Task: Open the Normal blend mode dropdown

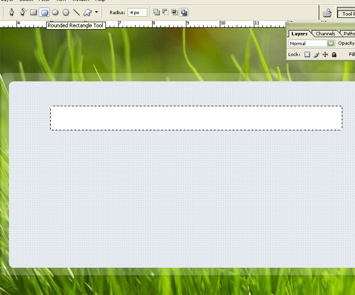Action: pos(312,43)
